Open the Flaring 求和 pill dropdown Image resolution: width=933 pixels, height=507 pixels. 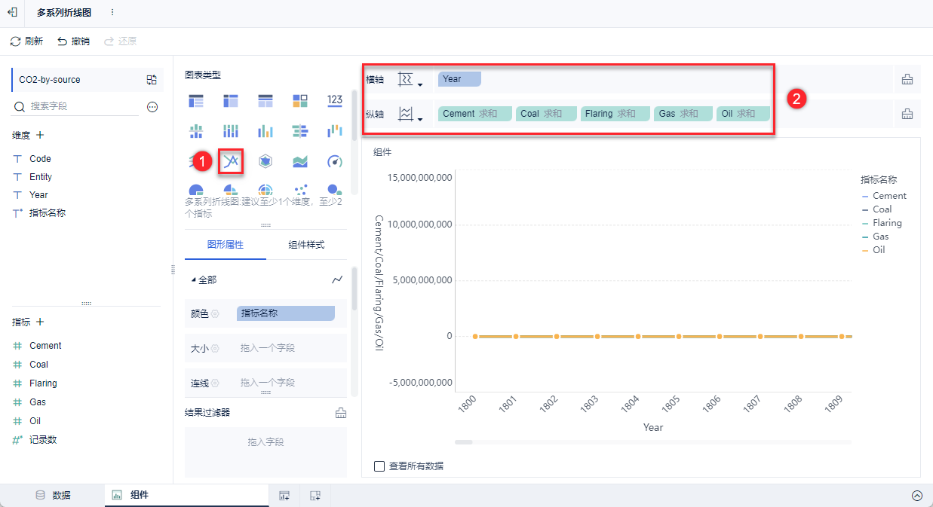[615, 114]
